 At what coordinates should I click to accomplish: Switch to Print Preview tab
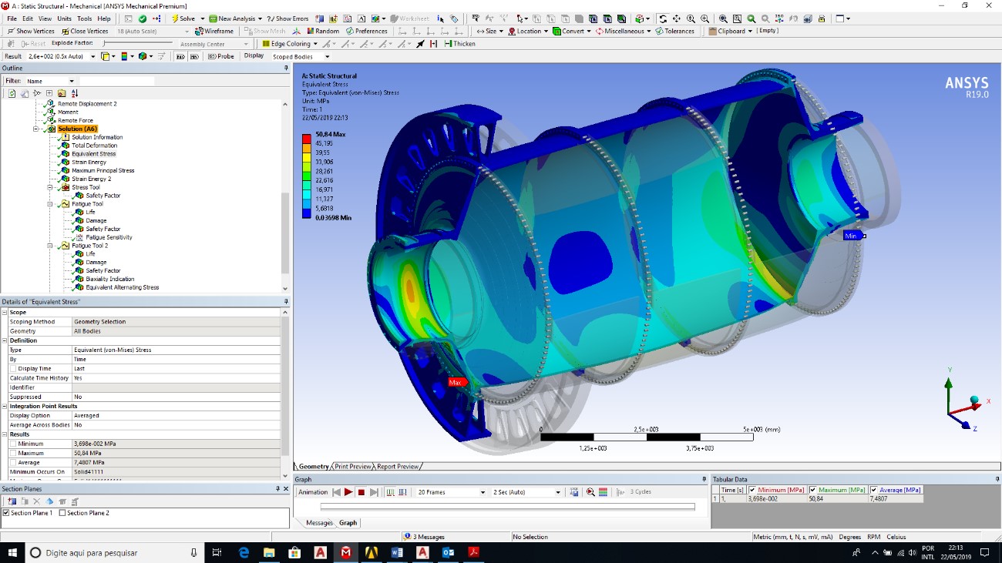pyautogui.click(x=352, y=466)
